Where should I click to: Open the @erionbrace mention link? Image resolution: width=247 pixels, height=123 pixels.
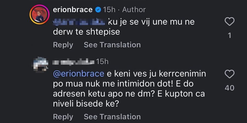click(x=78, y=74)
